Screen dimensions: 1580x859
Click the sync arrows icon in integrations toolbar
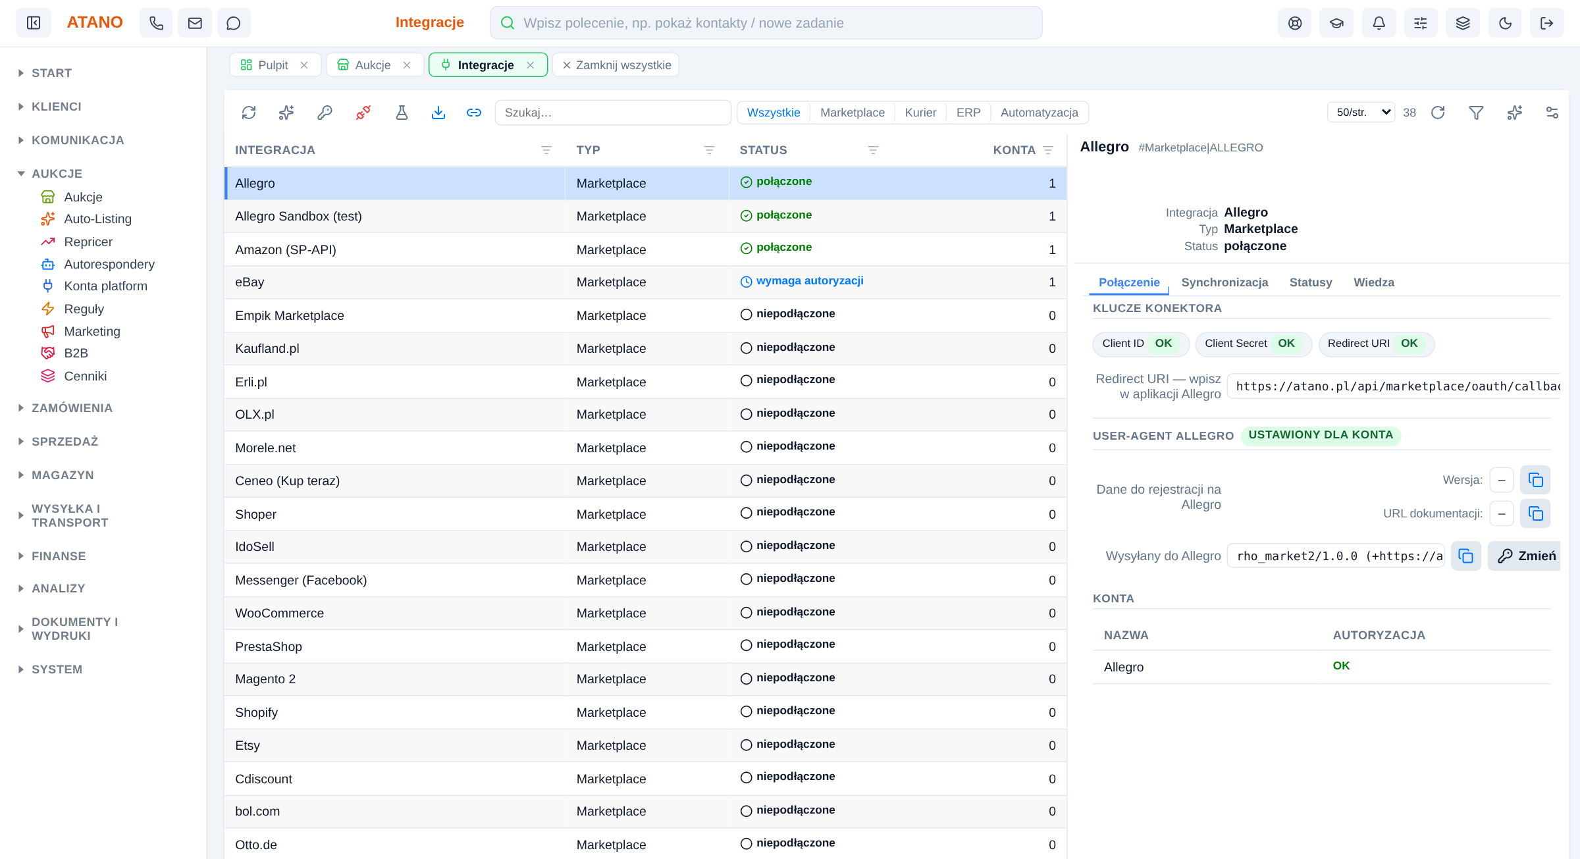(x=249, y=113)
